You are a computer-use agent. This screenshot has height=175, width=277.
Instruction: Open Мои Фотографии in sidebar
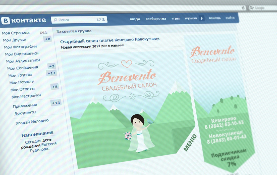click(x=20, y=47)
